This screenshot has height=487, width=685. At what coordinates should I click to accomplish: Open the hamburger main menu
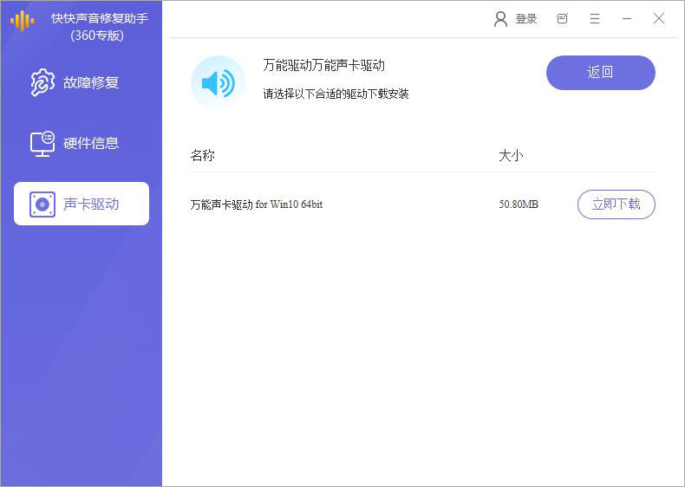595,18
